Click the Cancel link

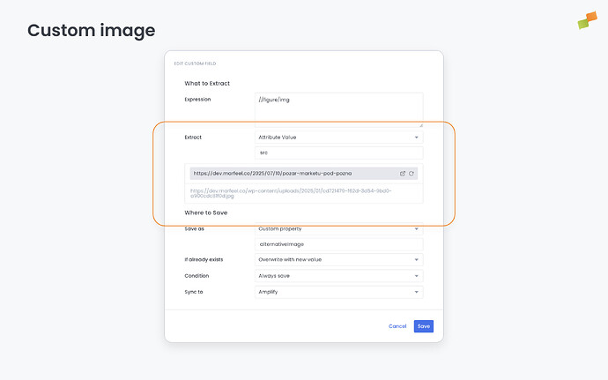[397, 326]
